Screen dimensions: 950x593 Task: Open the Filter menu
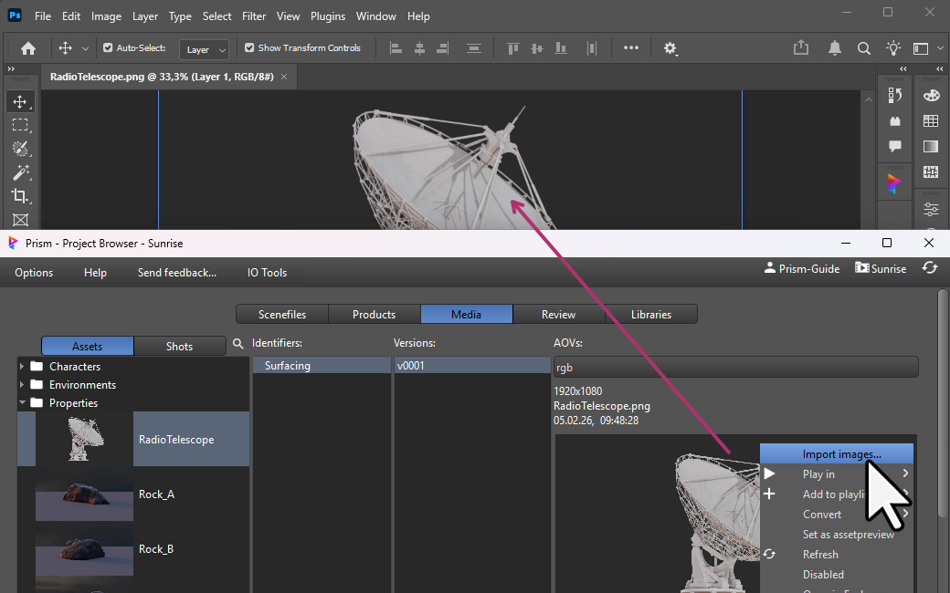(x=255, y=16)
